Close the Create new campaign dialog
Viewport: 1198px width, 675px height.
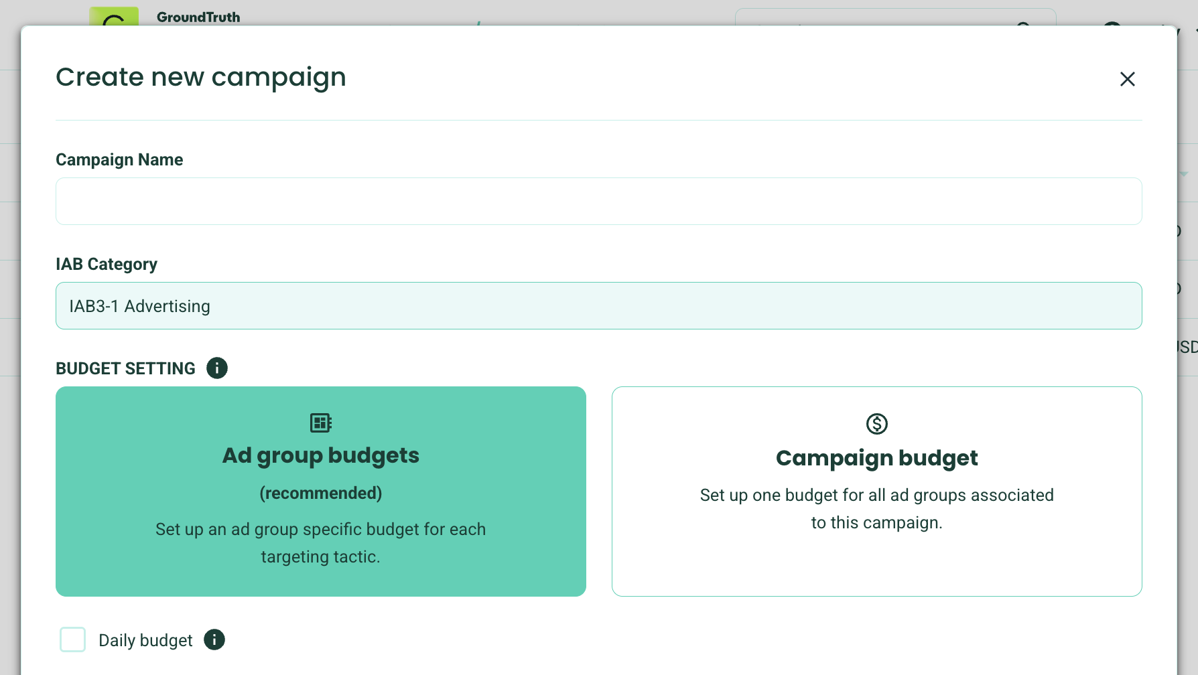(1127, 79)
